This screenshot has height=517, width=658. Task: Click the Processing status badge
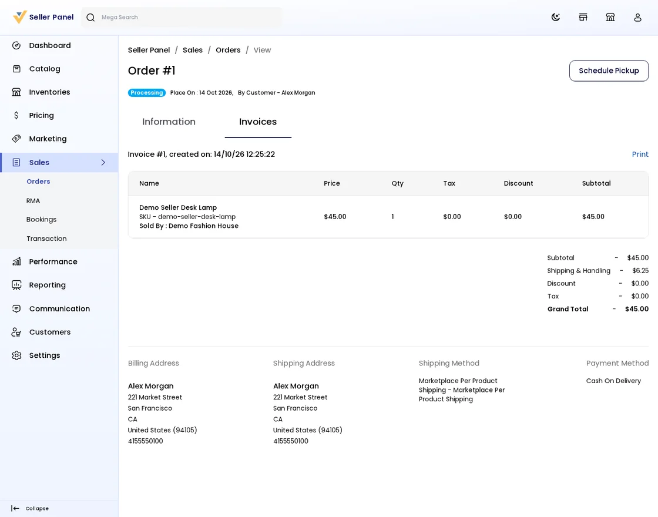point(147,93)
